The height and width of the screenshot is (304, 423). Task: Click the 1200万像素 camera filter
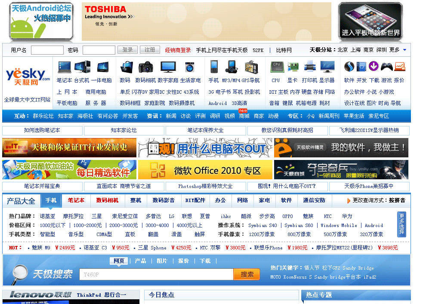262,234
